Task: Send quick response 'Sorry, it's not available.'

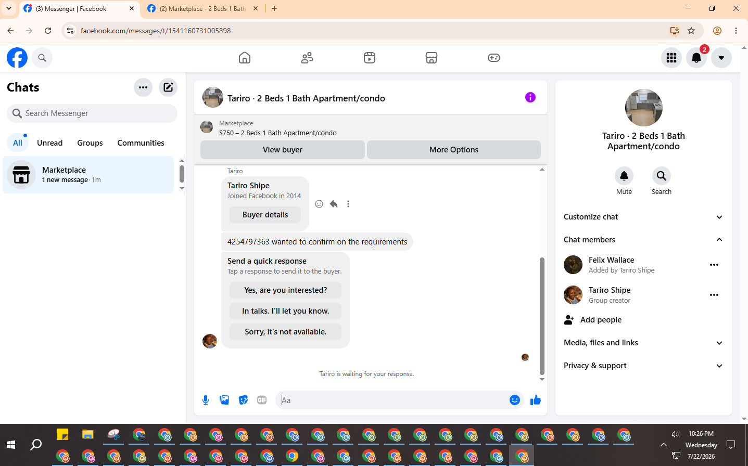Action: [x=286, y=332]
